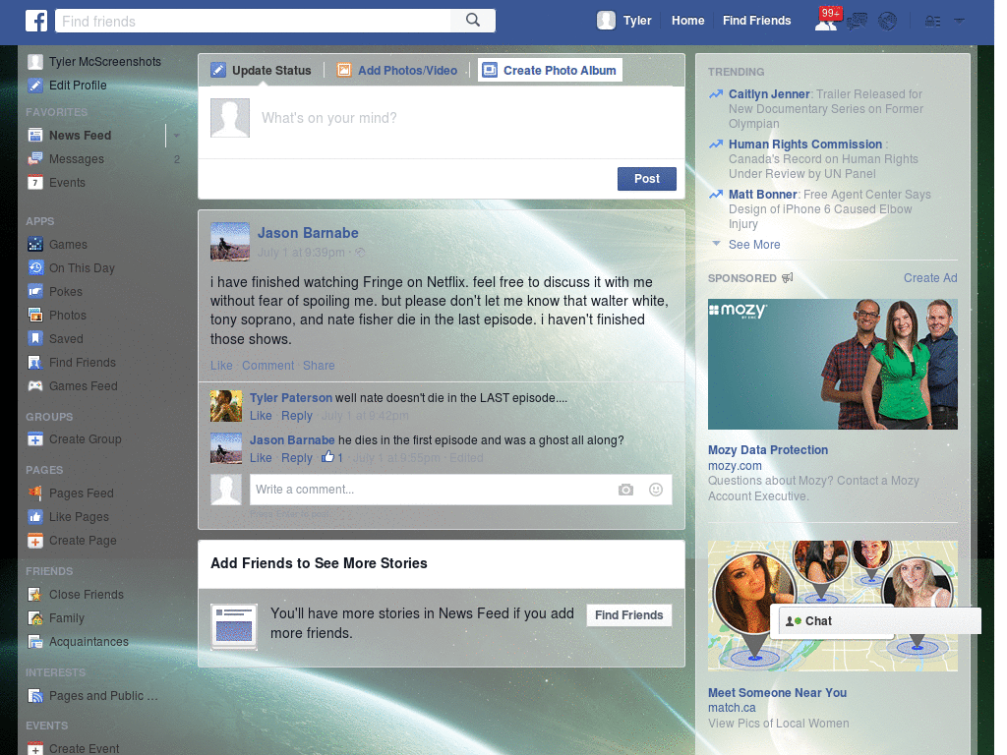1007x755 pixels.
Task: Like Jason Barnabe's post
Action: [221, 366]
